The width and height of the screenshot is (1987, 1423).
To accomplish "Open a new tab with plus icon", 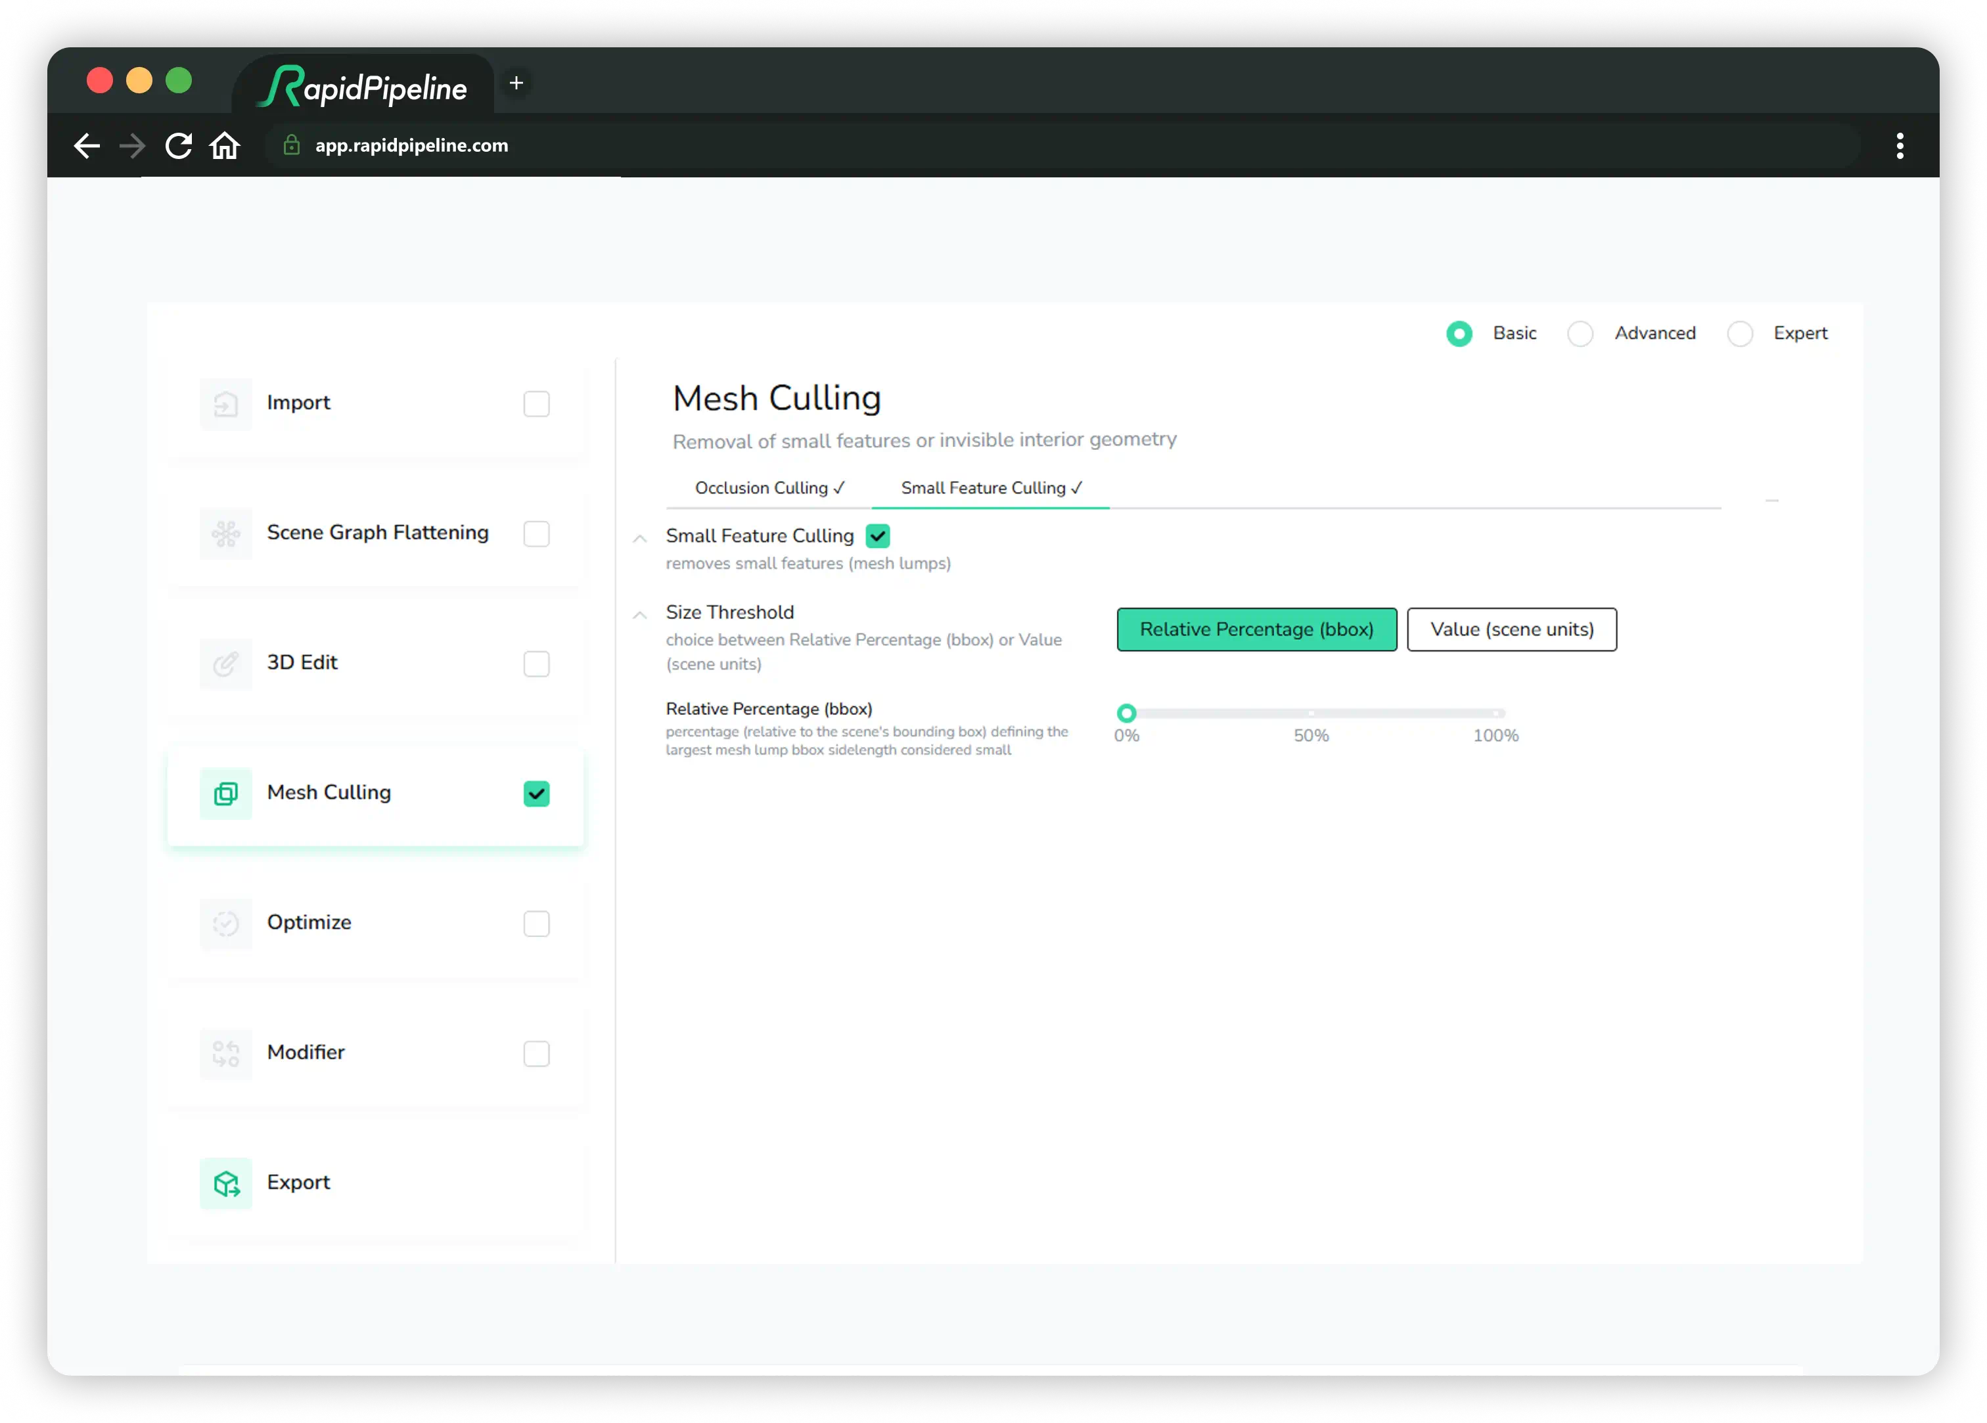I will point(516,83).
